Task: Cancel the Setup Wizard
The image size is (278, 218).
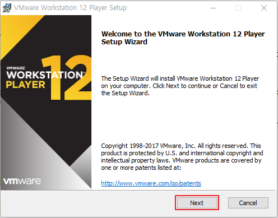Action: 248,203
